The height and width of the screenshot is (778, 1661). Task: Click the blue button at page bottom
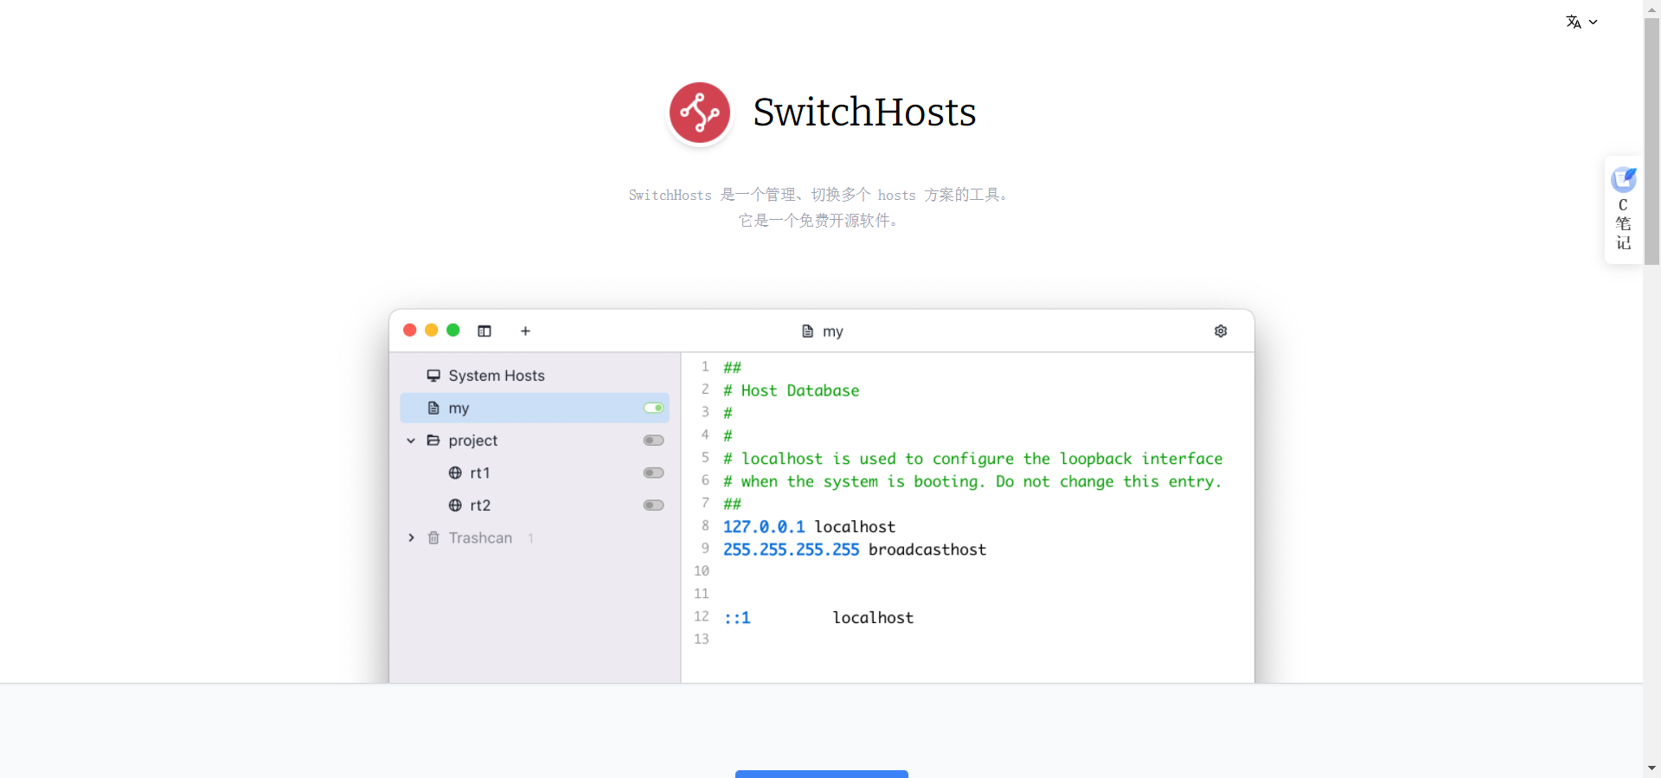[822, 774]
